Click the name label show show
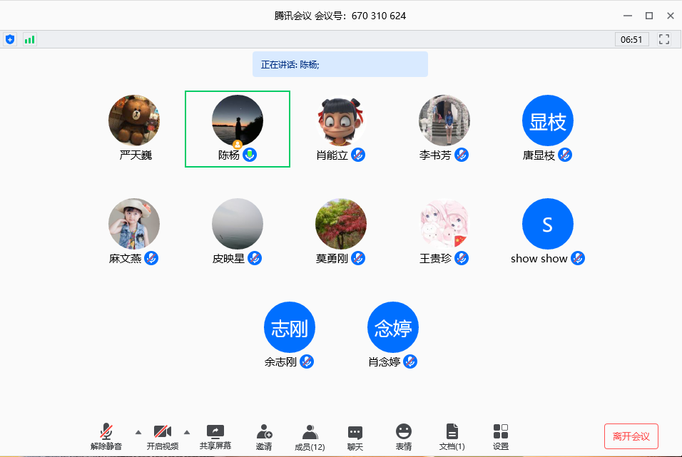Image resolution: width=682 pixels, height=457 pixels. [x=539, y=259]
